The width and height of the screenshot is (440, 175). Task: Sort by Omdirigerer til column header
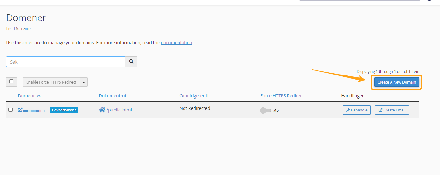tap(194, 96)
